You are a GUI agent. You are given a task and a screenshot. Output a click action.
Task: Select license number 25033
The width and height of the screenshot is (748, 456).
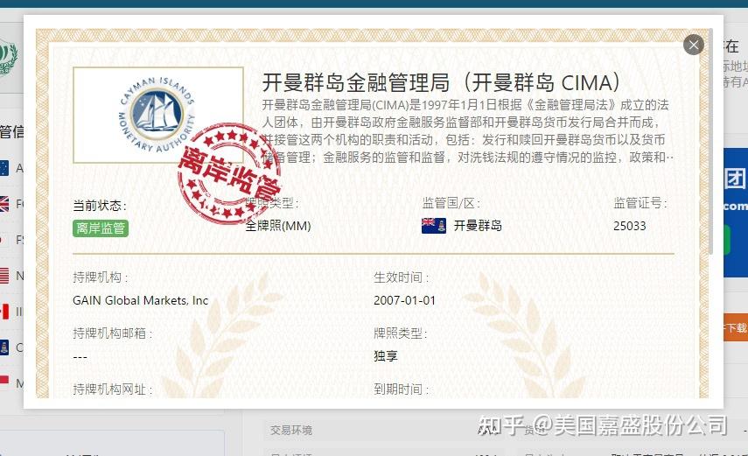(629, 226)
